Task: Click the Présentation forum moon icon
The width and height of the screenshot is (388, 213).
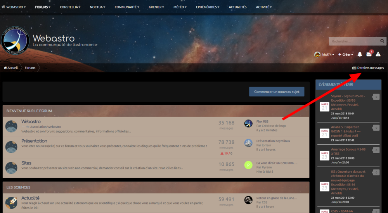Action: tap(11, 147)
